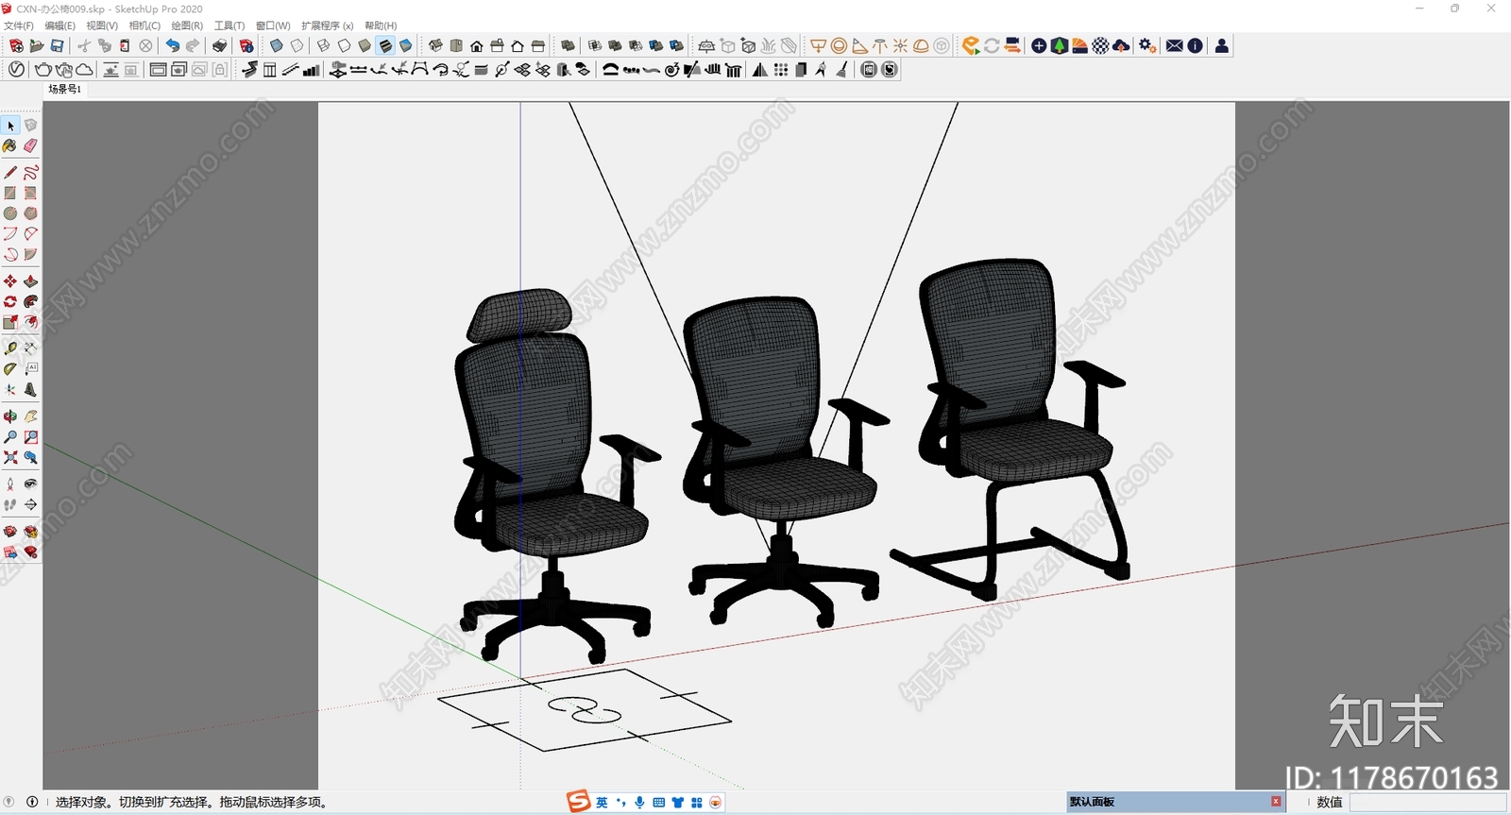The height and width of the screenshot is (815, 1511).
Task: Open 3D Warehouse cloud upload icon
Action: (x=1121, y=45)
